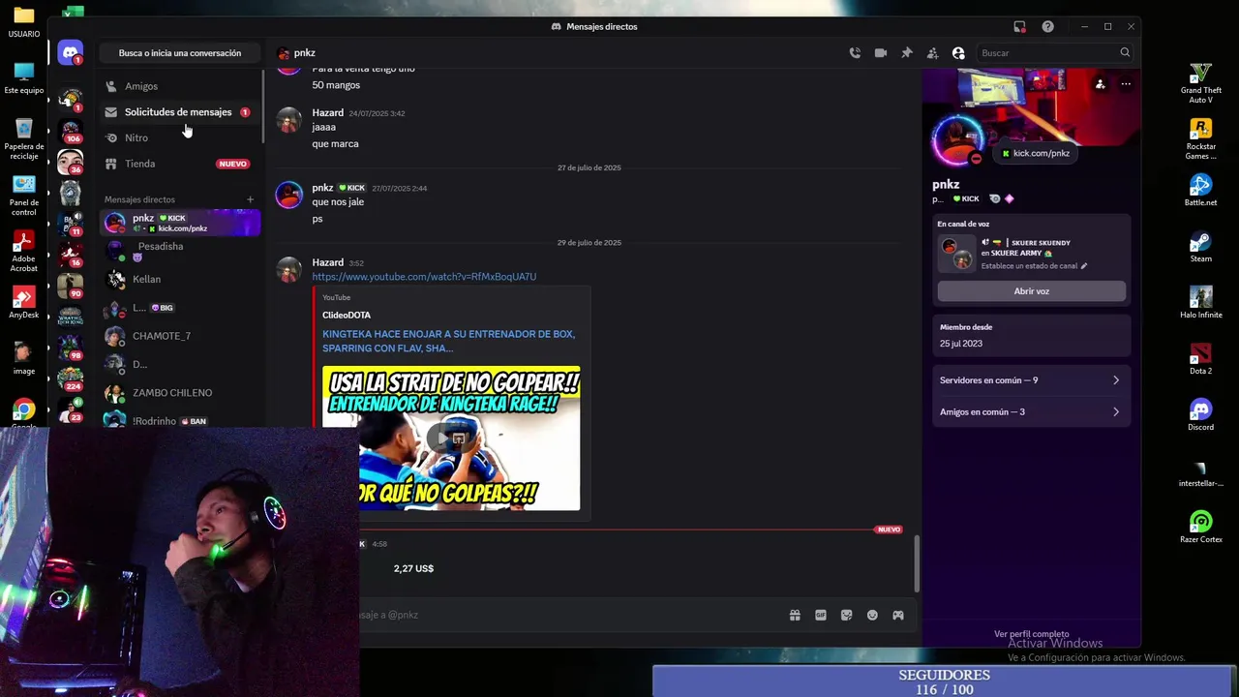Add friends to this DM

coord(932,53)
